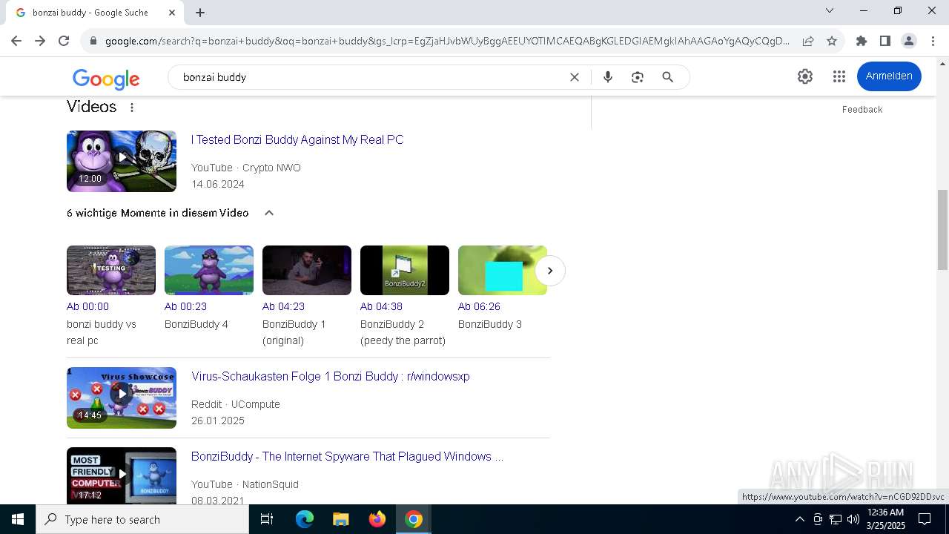Open the volume control in tray
The width and height of the screenshot is (949, 534).
point(853,519)
